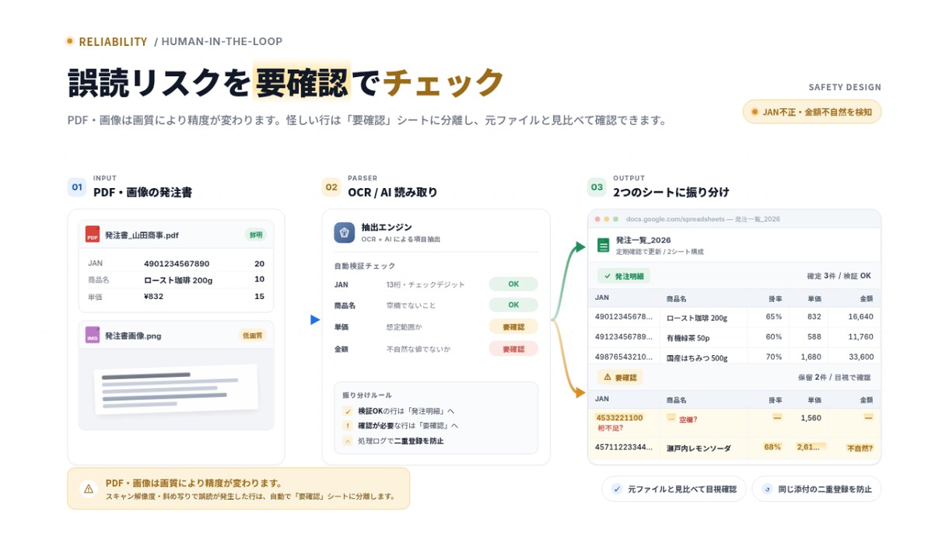Click the yellow browser window dot
Screen dimensions: 949x533
pyautogui.click(x=607, y=219)
